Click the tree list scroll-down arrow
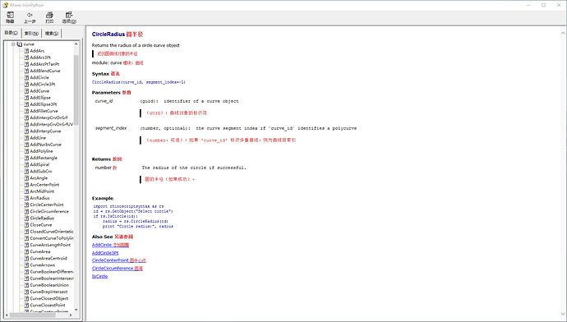This screenshot has height=322, width=567. coord(76,310)
